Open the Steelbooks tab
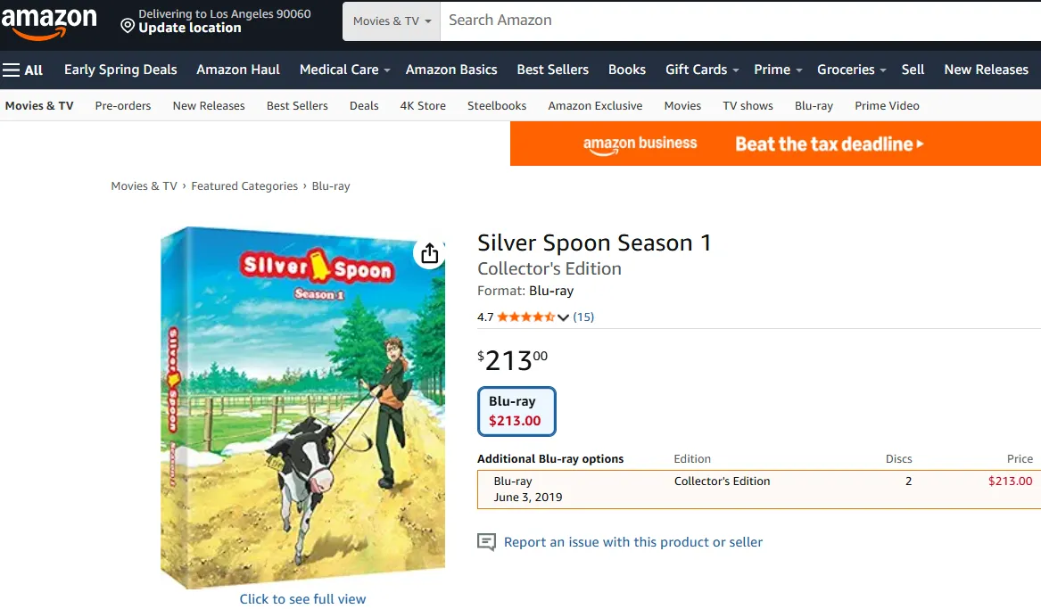Screen dimensions: 1041x609 [x=497, y=105]
